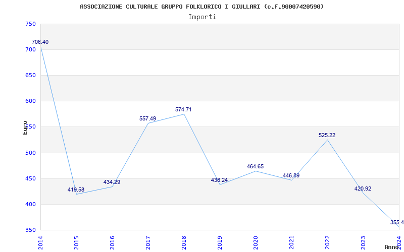Select the 419.58 value label

pyautogui.click(x=76, y=190)
